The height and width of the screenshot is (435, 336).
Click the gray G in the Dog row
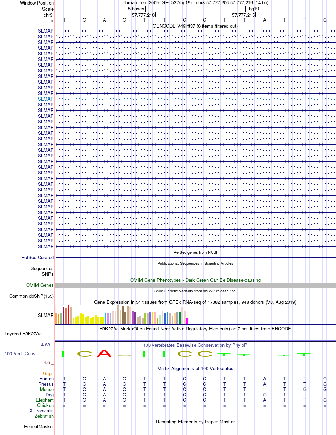[265, 395]
